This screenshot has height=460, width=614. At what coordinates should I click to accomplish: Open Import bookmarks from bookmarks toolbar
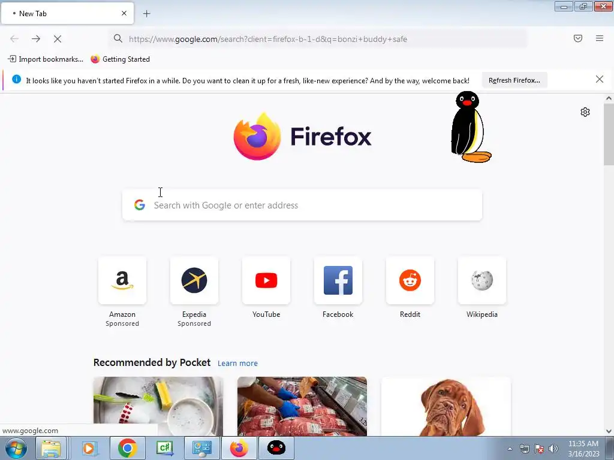point(46,59)
